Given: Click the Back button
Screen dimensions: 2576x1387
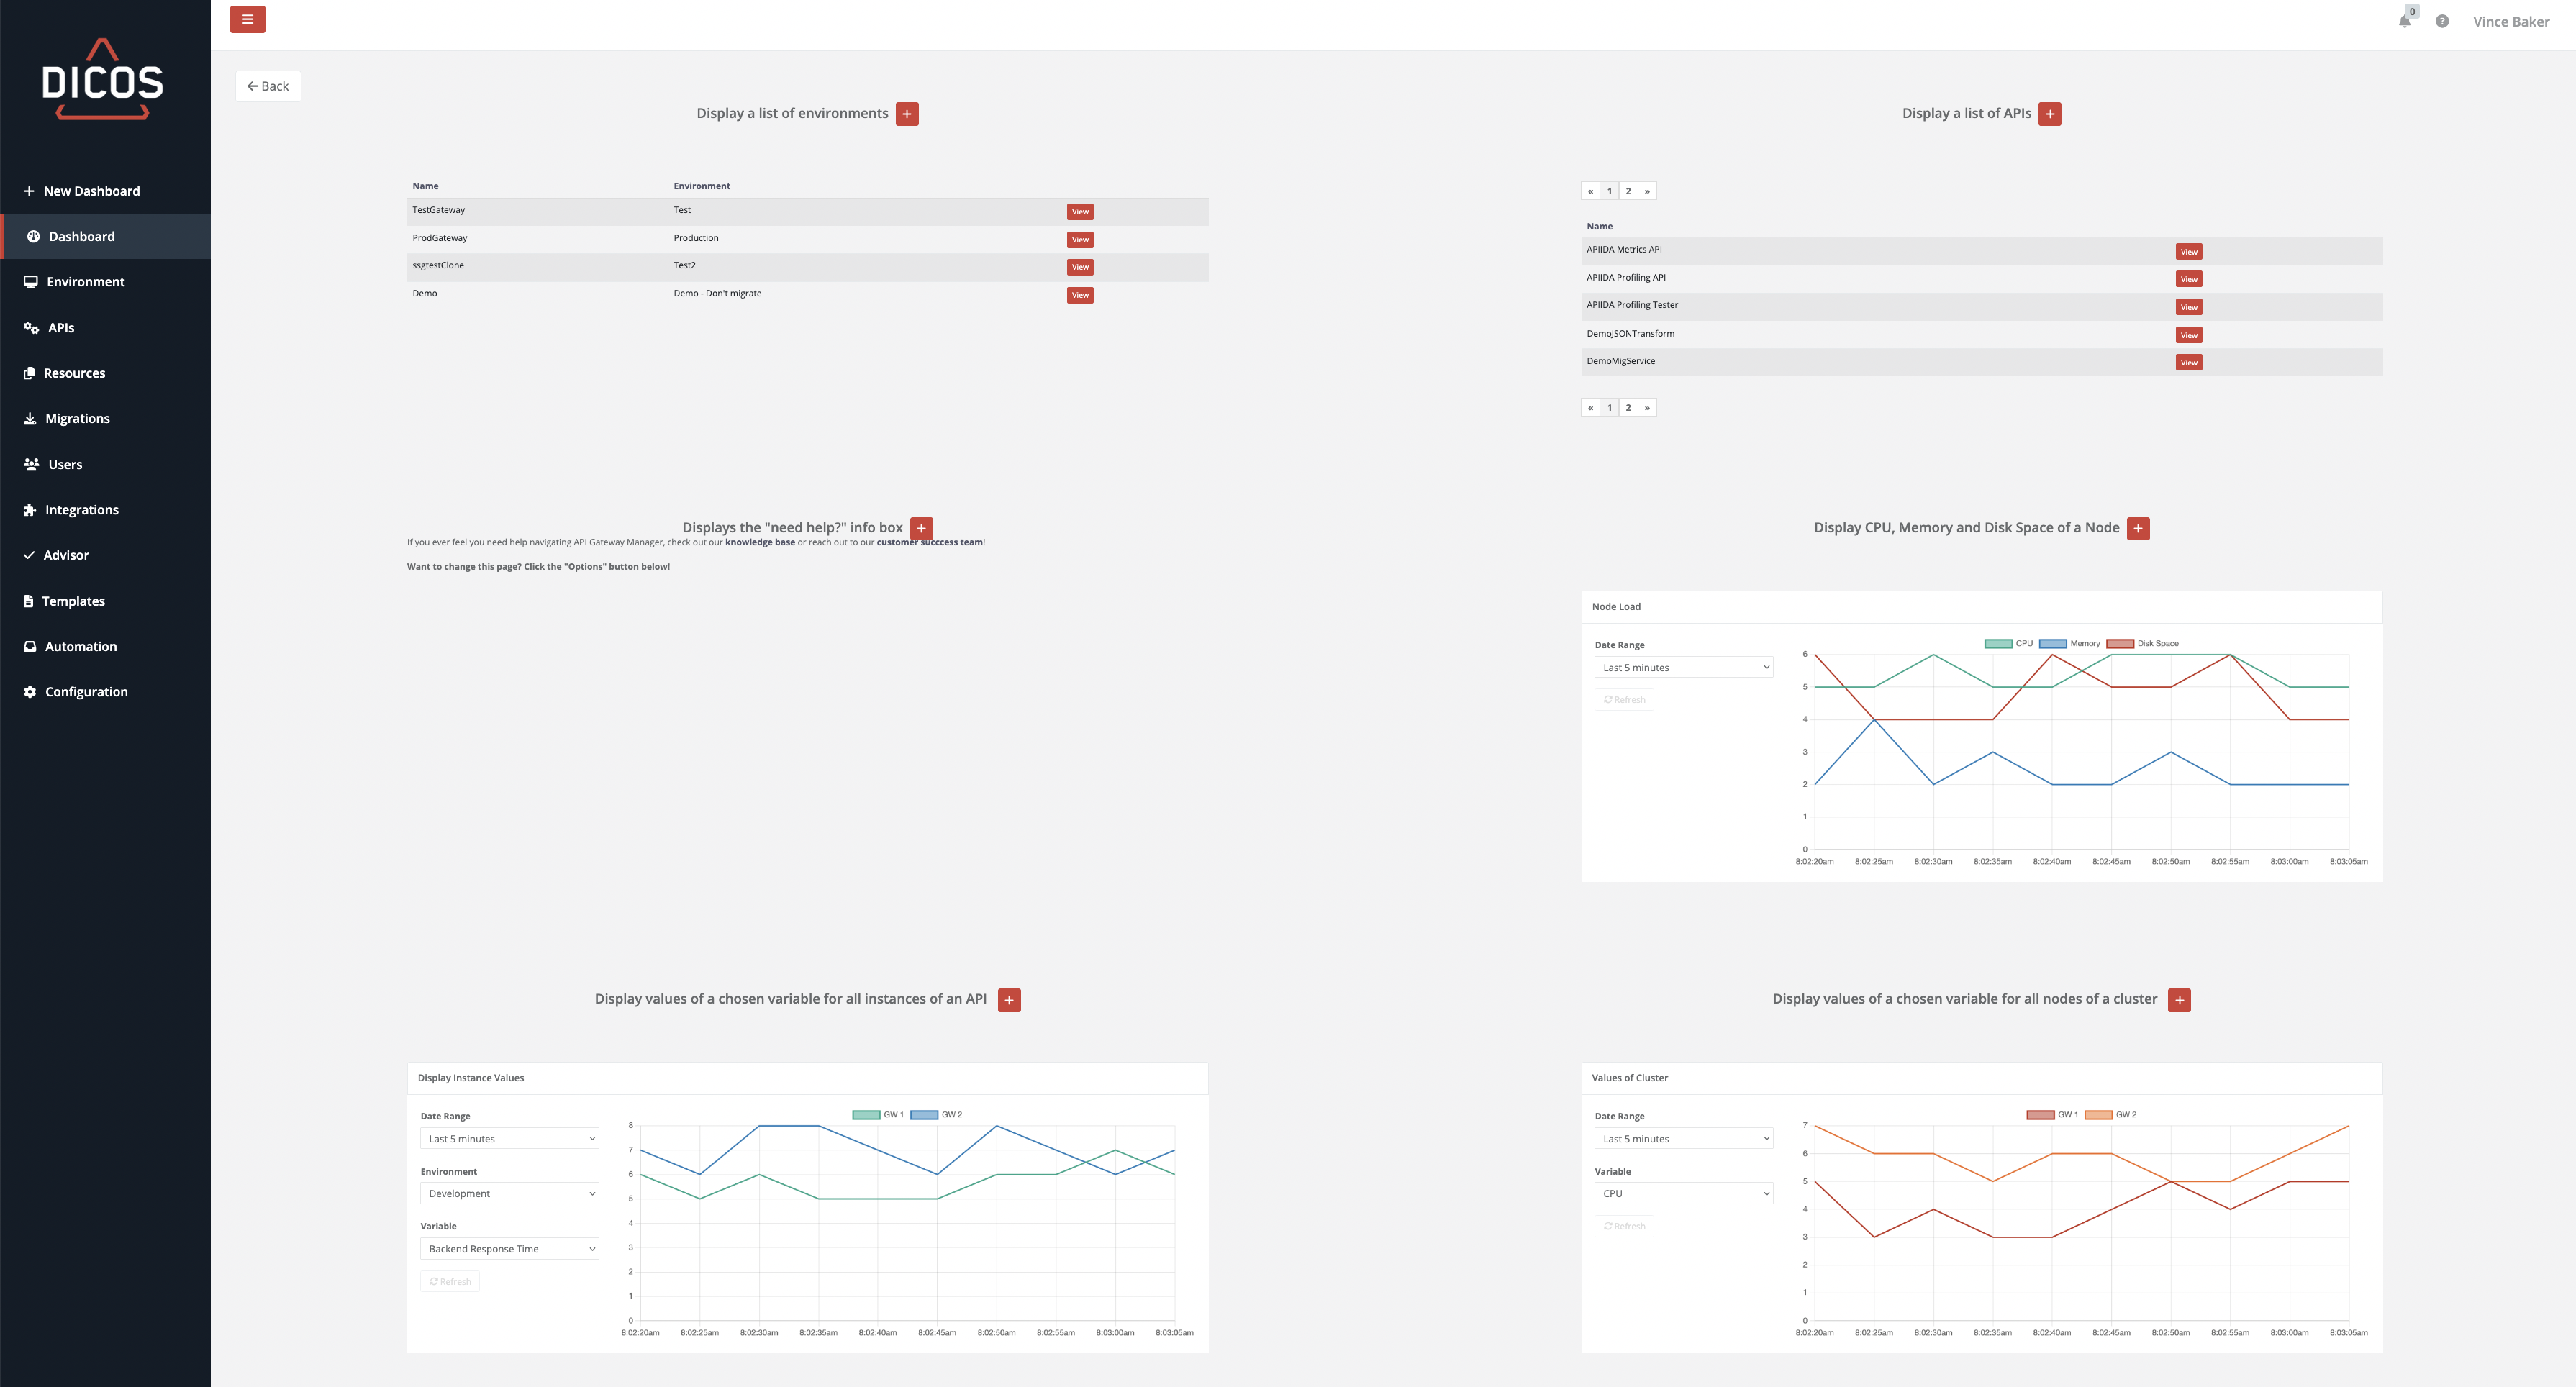Looking at the screenshot, I should click(x=268, y=86).
